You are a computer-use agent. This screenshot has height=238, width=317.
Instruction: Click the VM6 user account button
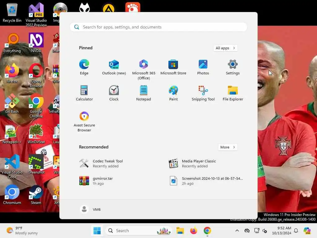click(x=90, y=209)
